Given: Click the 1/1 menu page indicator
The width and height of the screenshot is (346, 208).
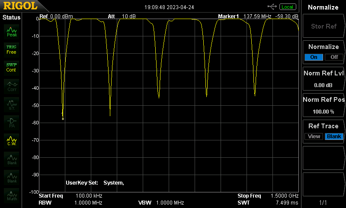Looking at the screenshot, I should click(x=324, y=202).
